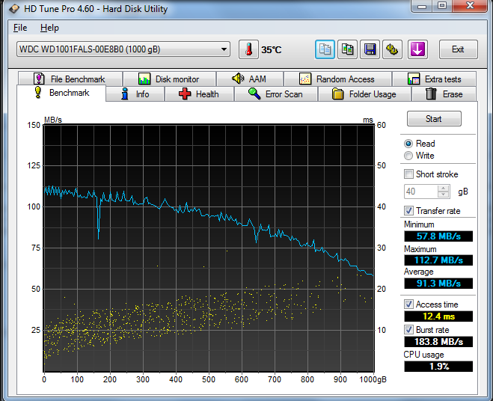The width and height of the screenshot is (493, 401).
Task: Uncheck the Transfer rate checkbox
Action: [x=409, y=211]
